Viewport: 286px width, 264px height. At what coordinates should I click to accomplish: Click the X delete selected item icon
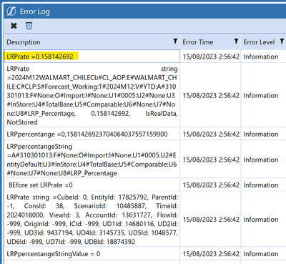pos(14,26)
